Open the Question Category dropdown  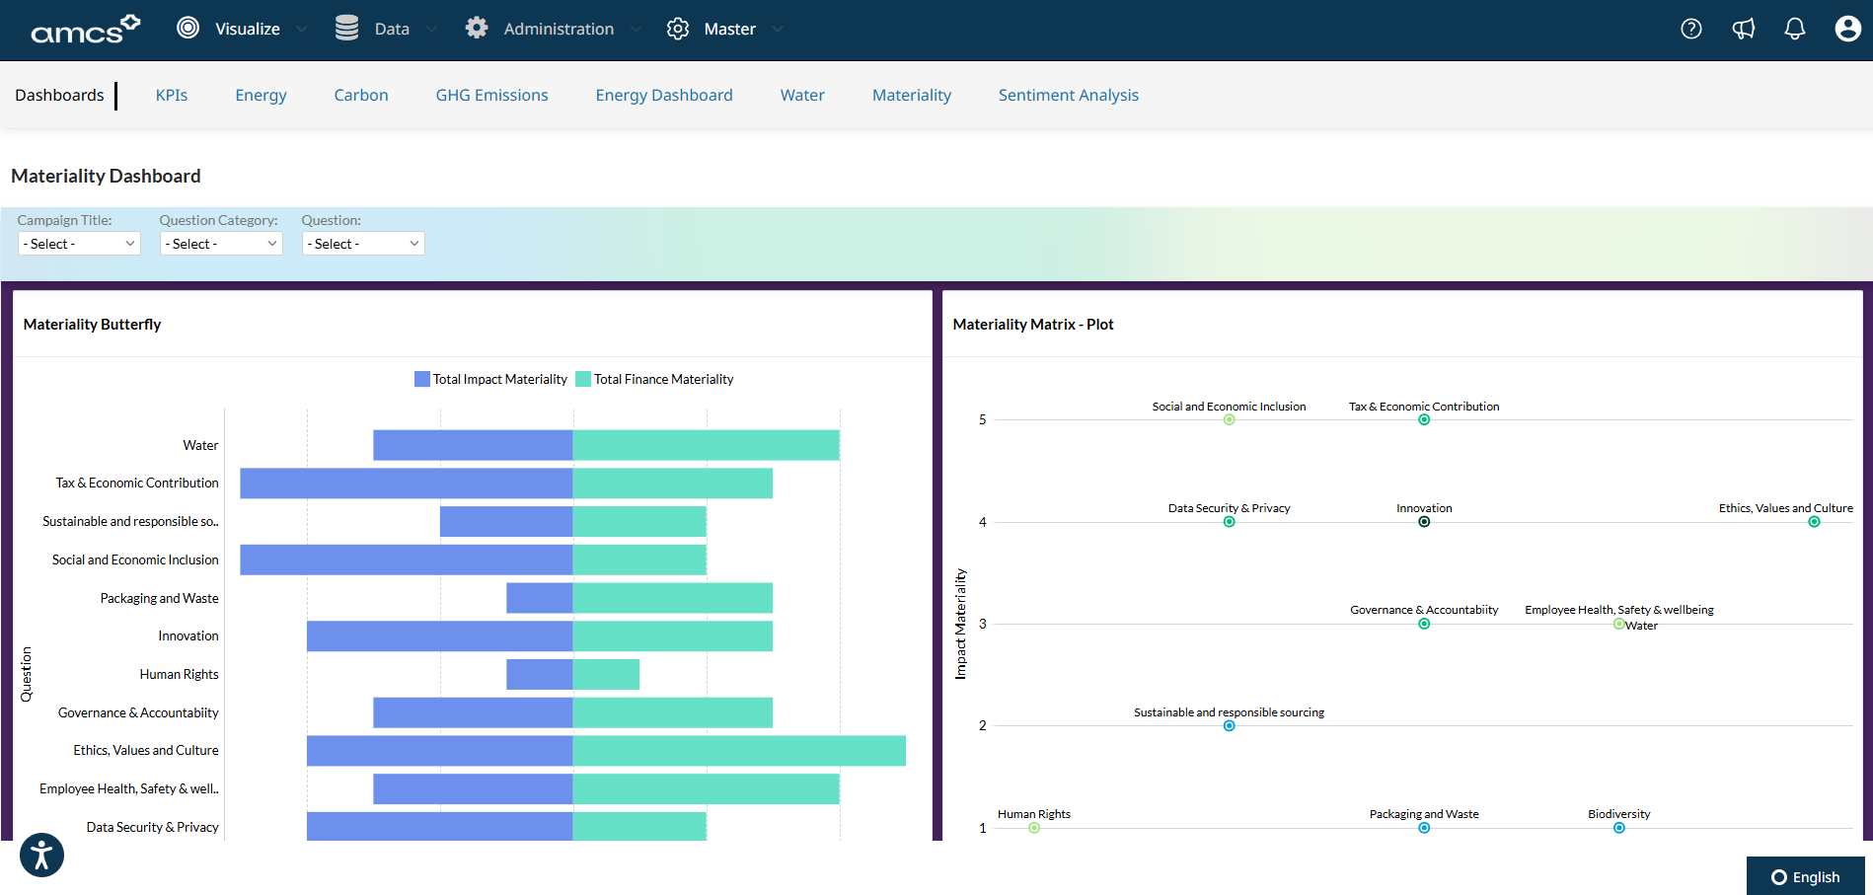220,243
